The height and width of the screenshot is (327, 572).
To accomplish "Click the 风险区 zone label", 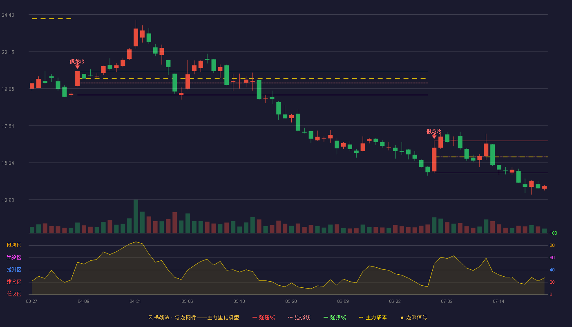I will 14,245.
